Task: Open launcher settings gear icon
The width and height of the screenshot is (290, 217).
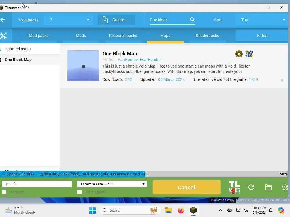Action: coord(285,187)
